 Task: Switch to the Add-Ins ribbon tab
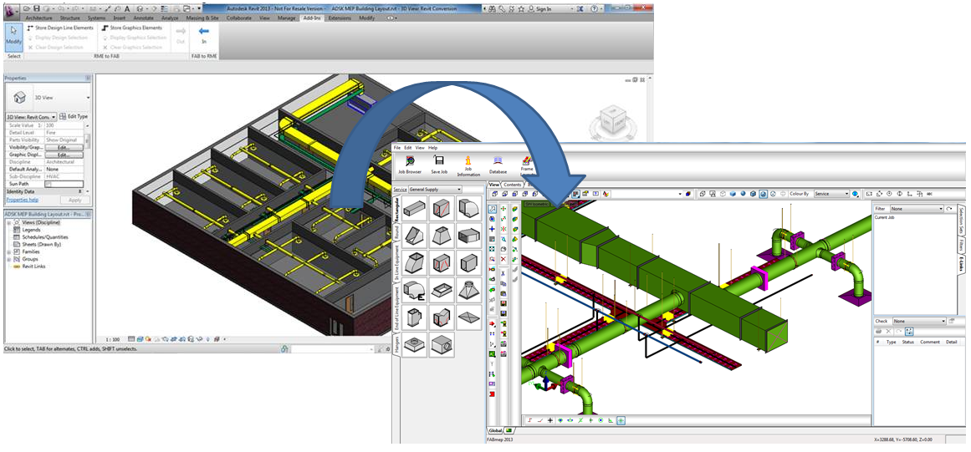tap(312, 18)
